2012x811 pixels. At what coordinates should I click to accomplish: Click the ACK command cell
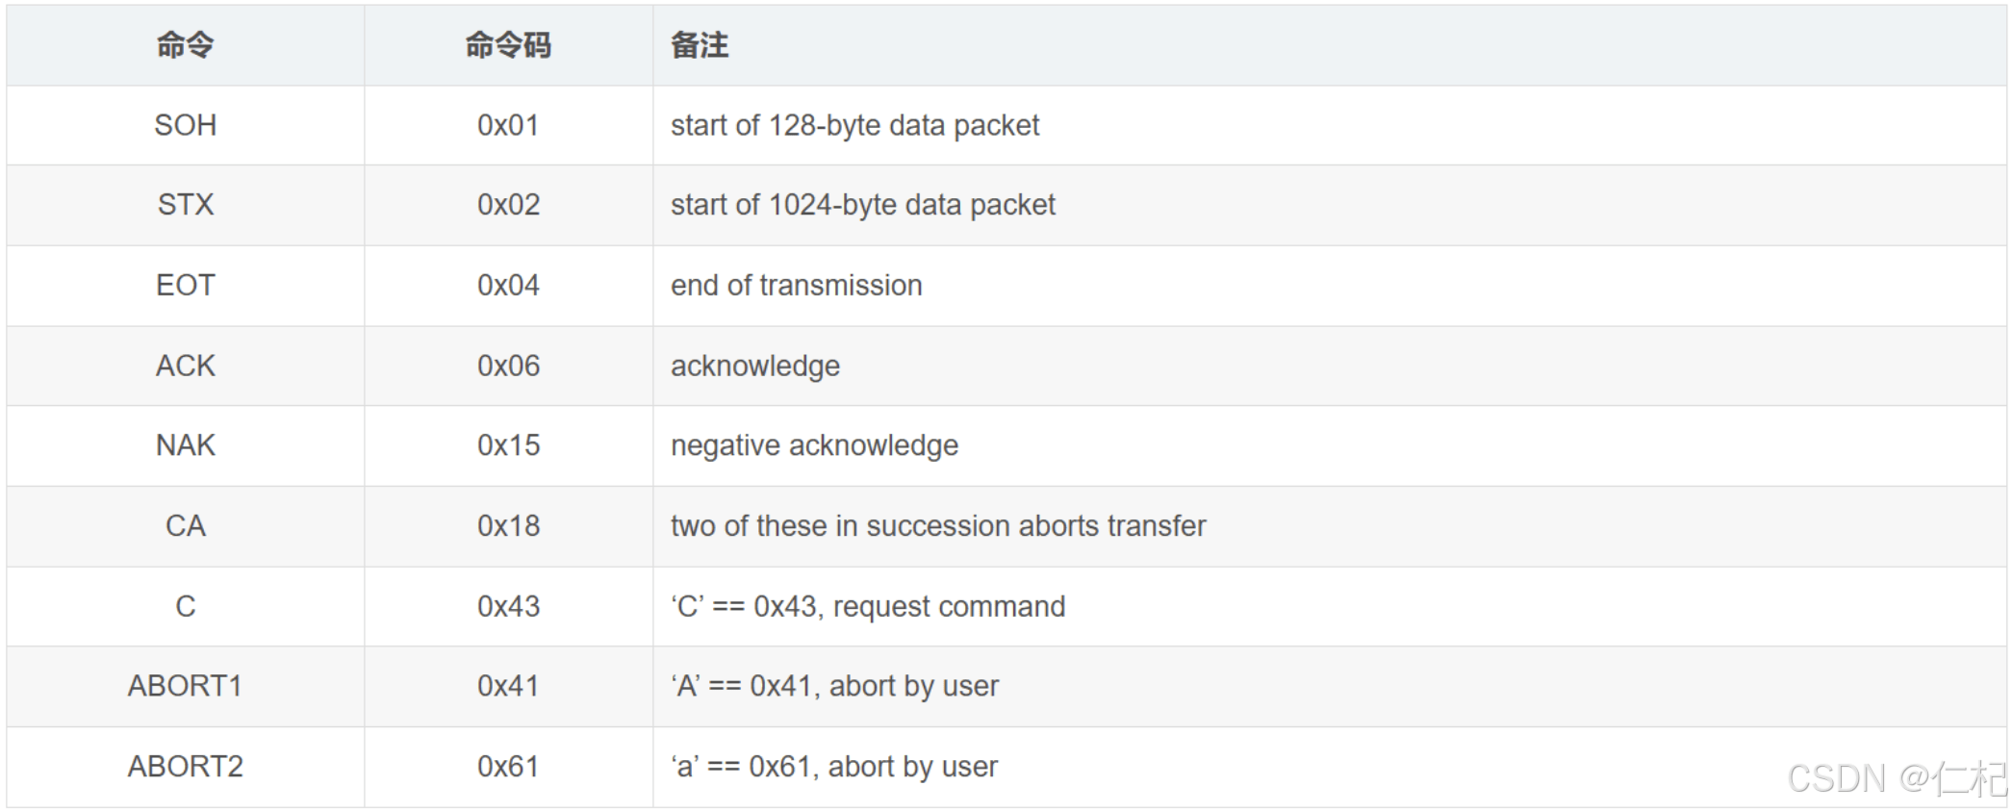click(185, 366)
